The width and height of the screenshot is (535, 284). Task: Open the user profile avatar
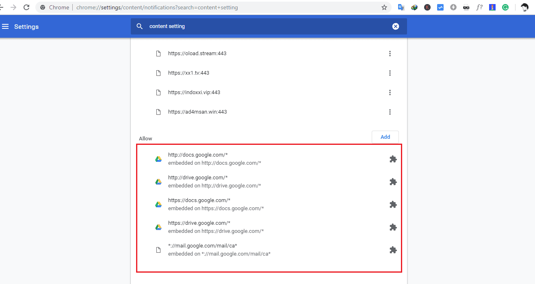[x=525, y=7]
